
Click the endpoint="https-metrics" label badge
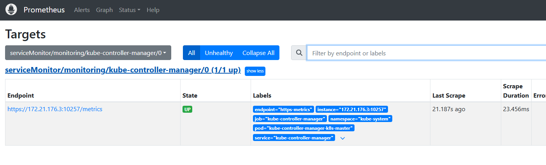tap(283, 110)
